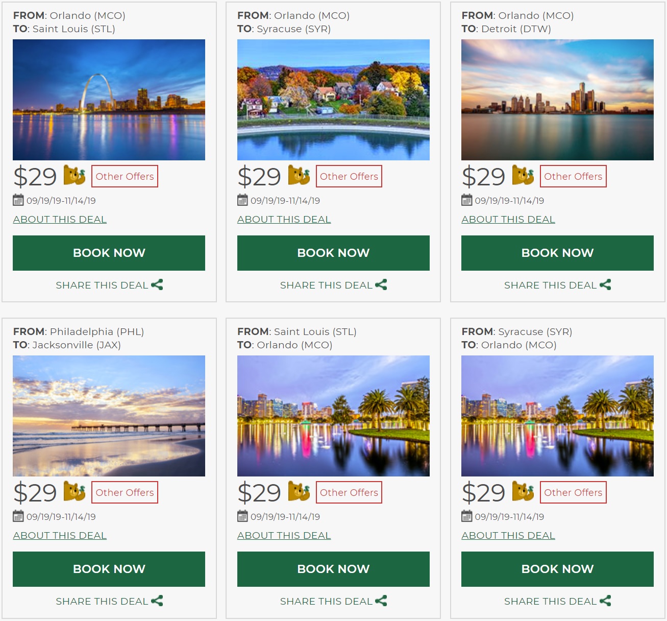Open About This Deal for Orlando to Detroit

508,219
